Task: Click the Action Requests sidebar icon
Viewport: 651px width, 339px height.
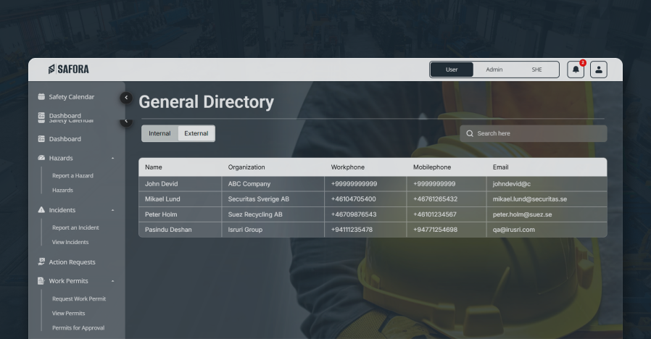Action: (x=41, y=262)
